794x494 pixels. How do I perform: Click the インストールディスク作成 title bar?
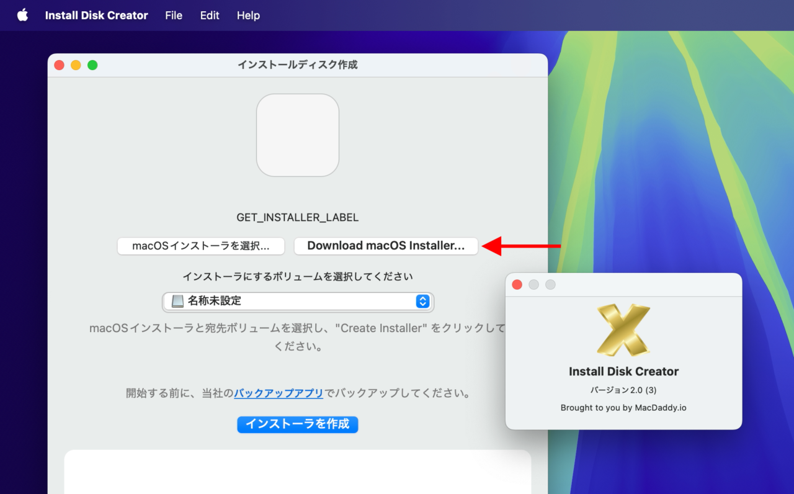tap(298, 65)
